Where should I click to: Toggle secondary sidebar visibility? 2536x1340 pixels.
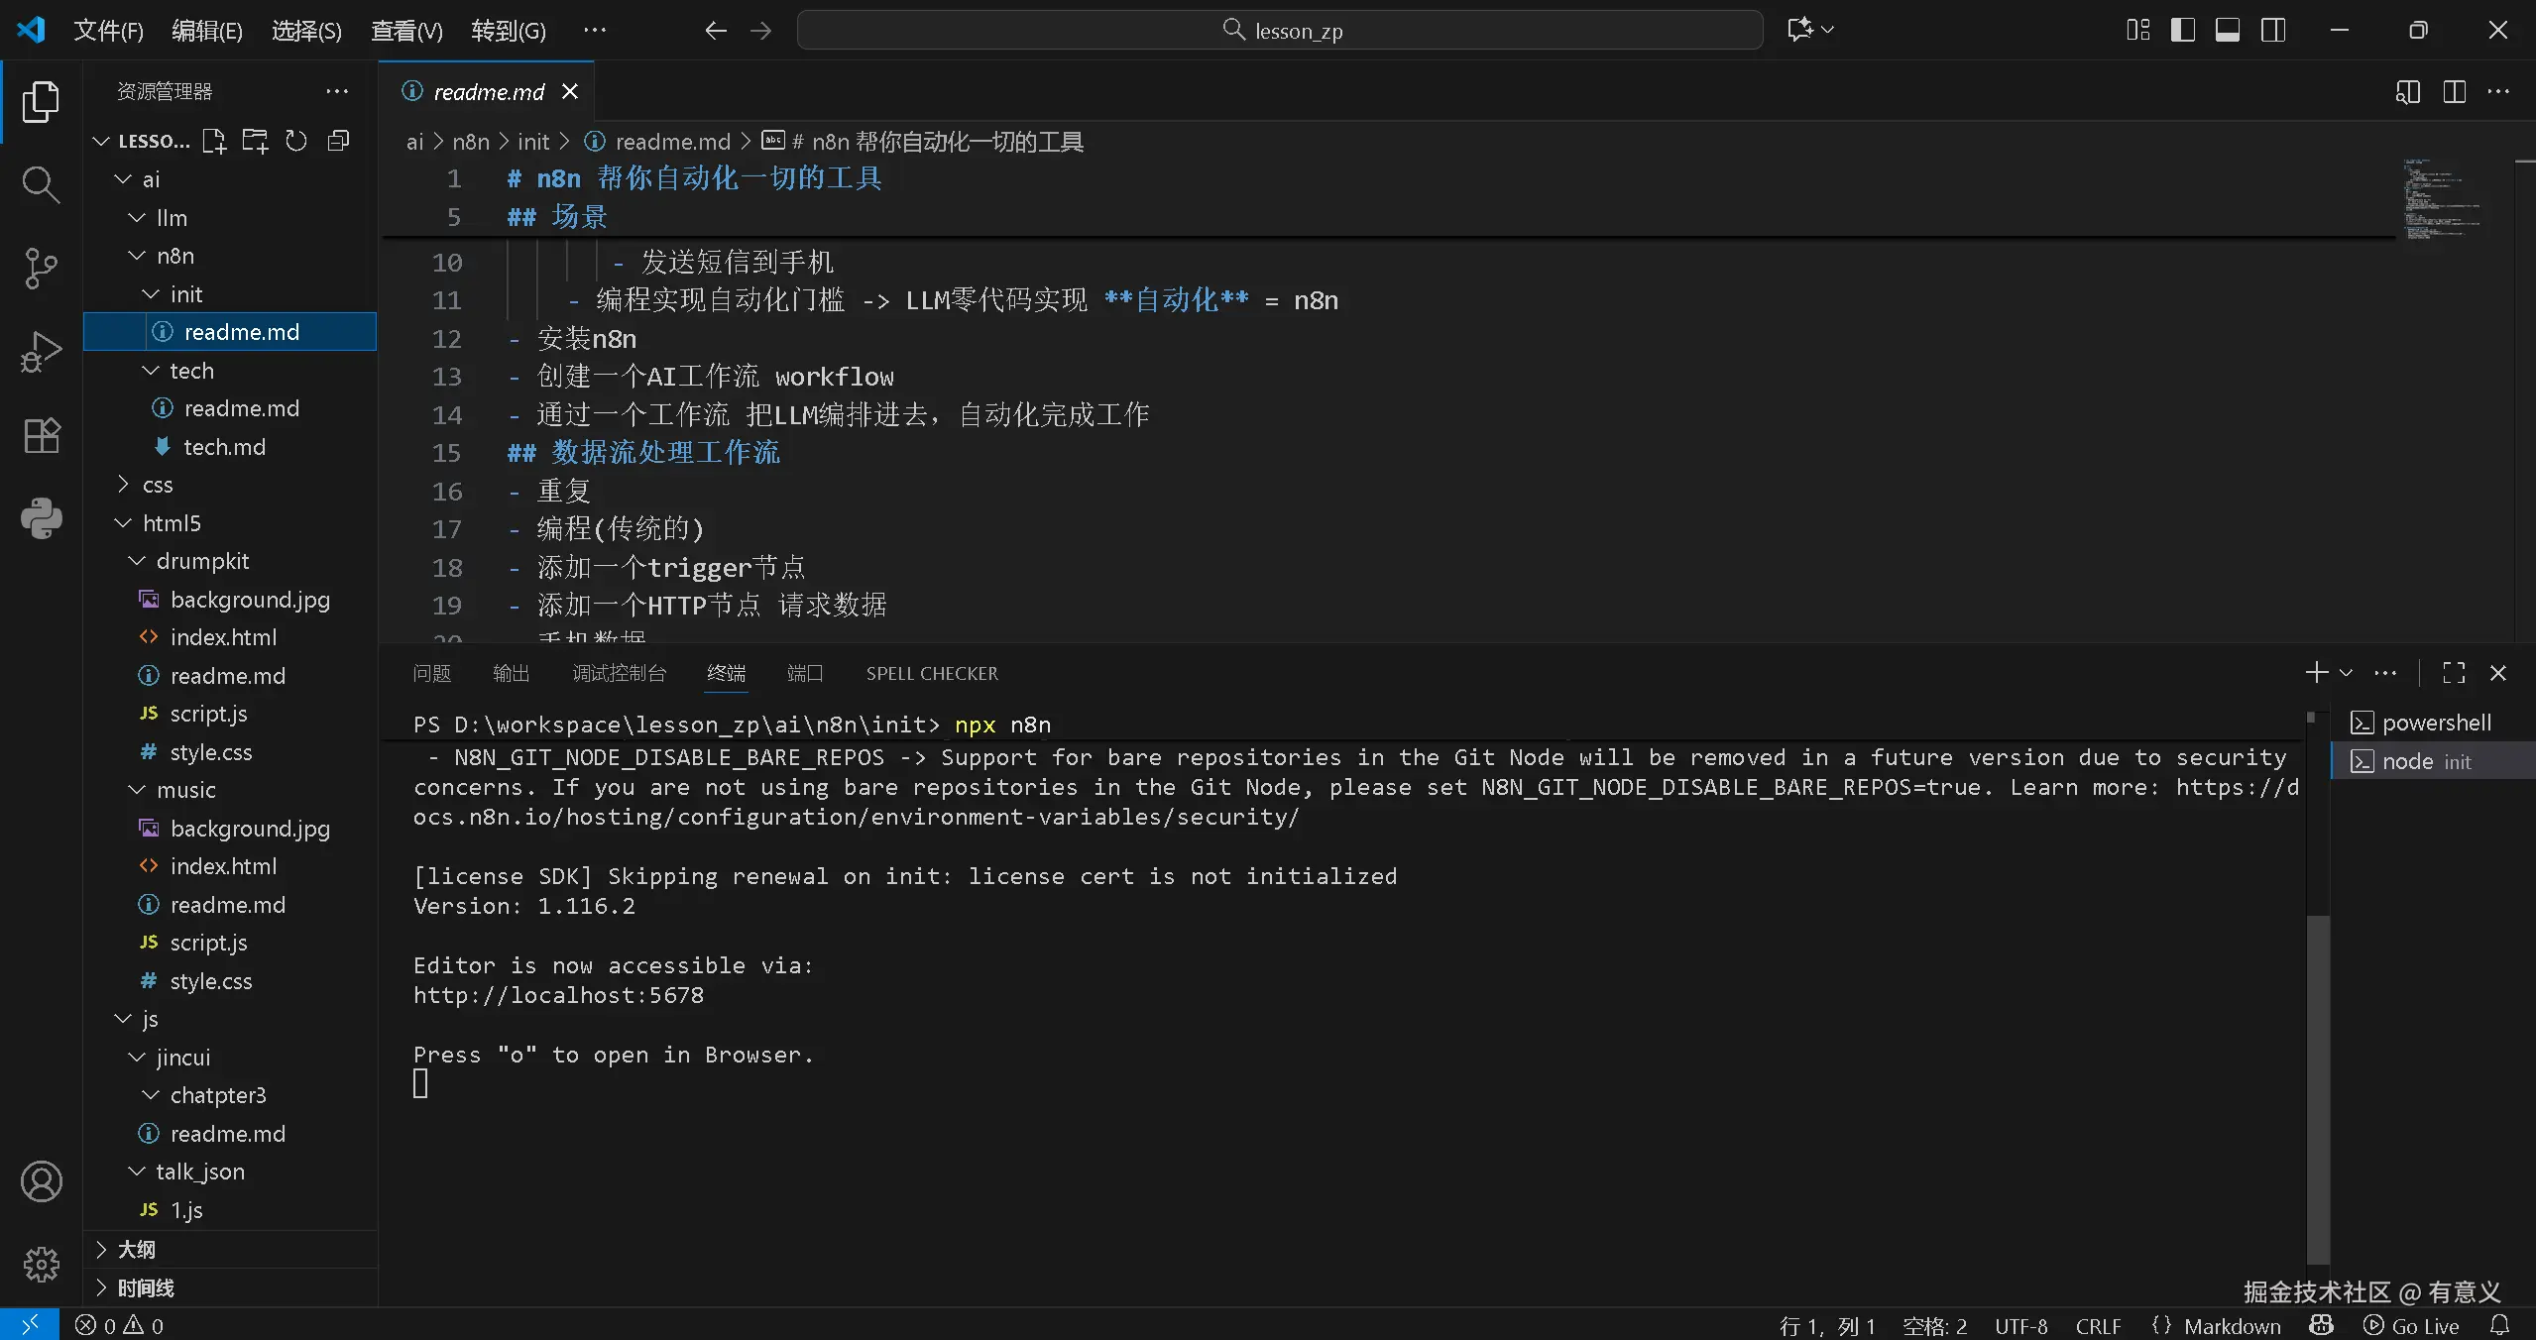click(x=2273, y=30)
